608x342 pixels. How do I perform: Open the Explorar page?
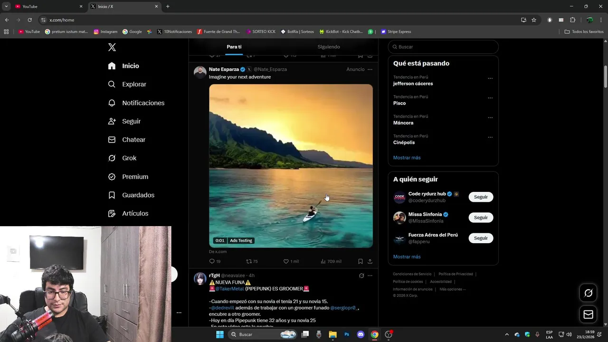127,84
